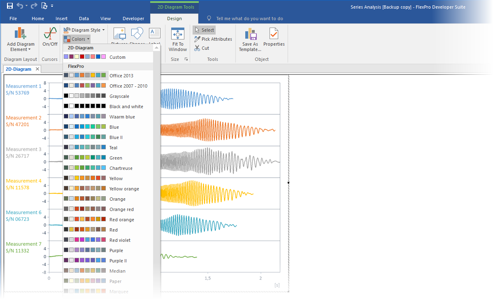Open the File tab
493x299 pixels.
coord(13,19)
